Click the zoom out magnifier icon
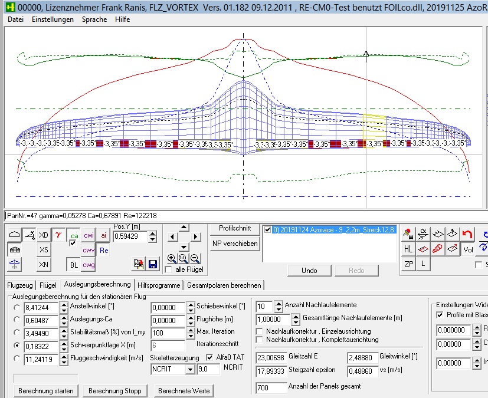This screenshot has height=398, width=488. click(x=195, y=258)
